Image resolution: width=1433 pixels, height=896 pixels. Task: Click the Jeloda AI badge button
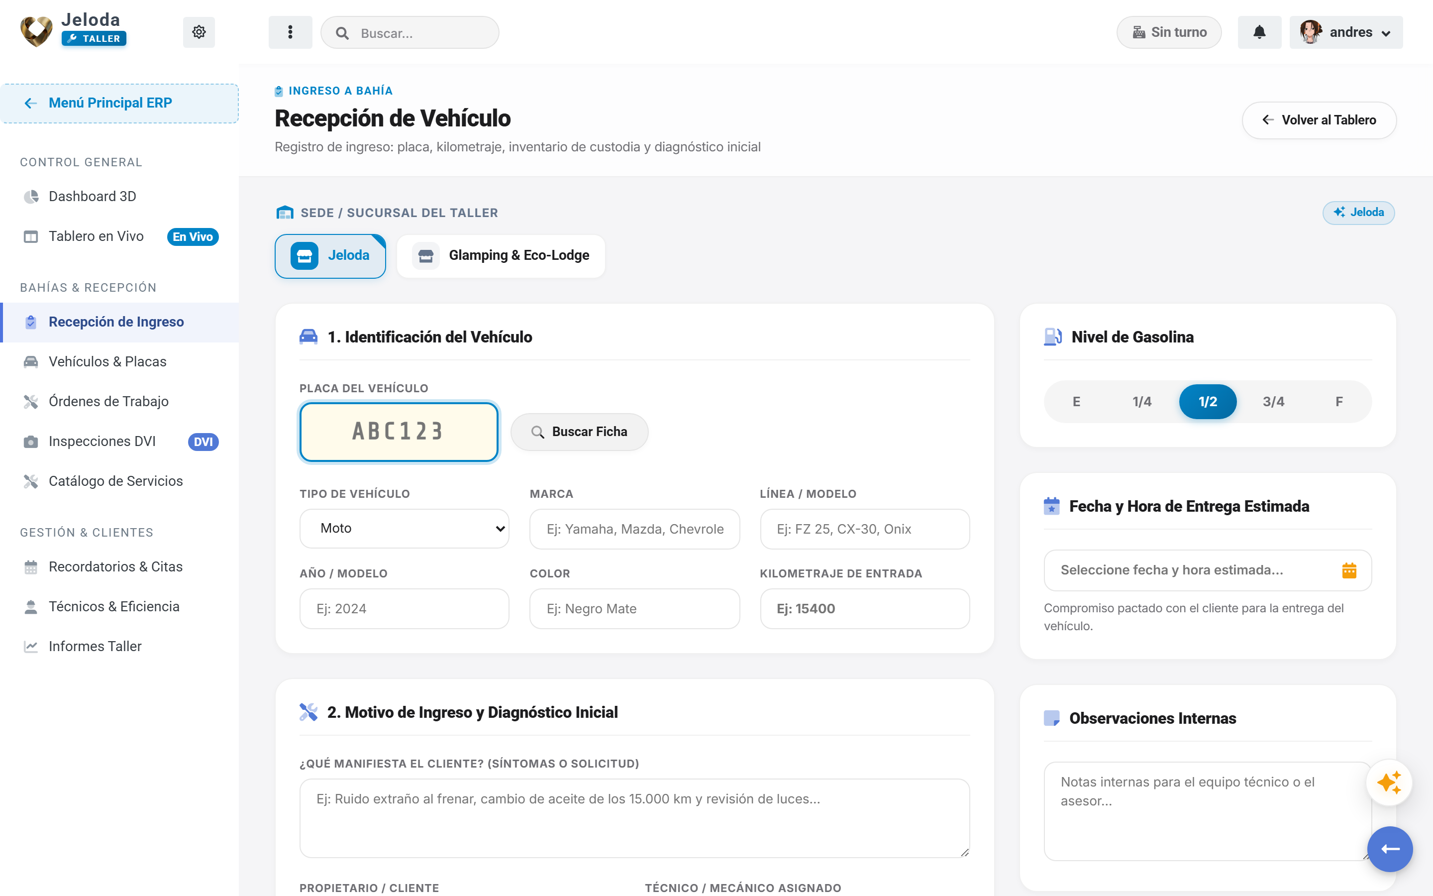coord(1358,213)
